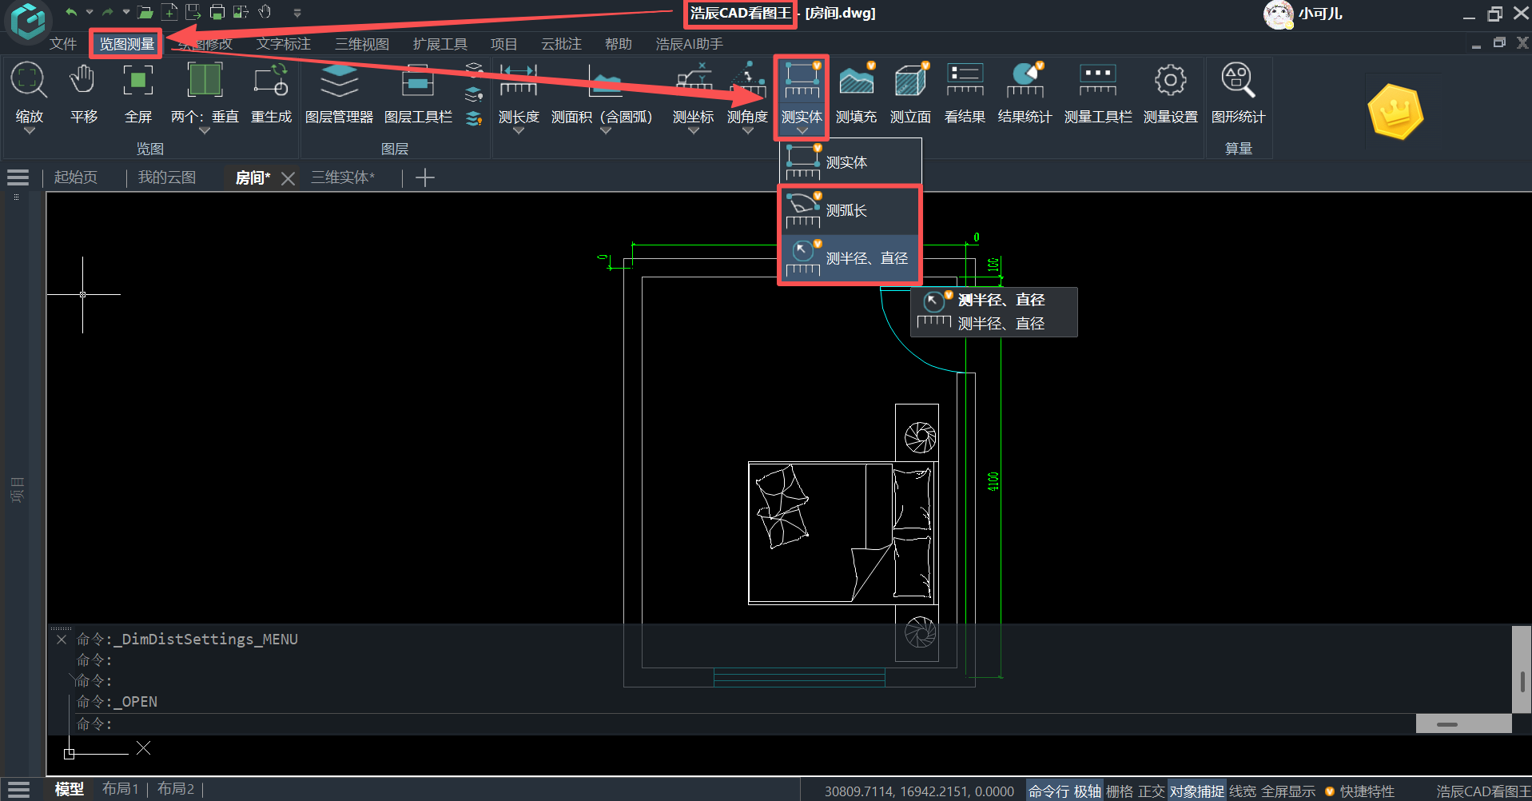Open the 我的云图 tab
1532x801 pixels.
click(x=166, y=177)
